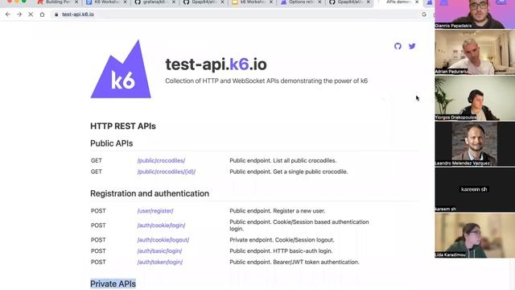Open /auth/cookie/logout/ endpoint link

163,240
